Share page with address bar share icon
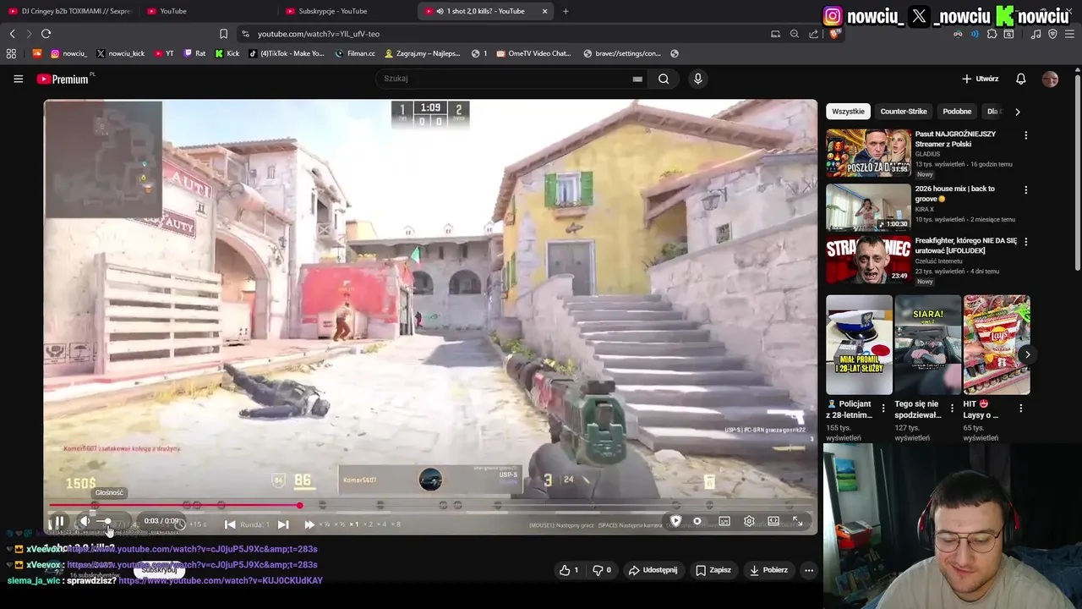This screenshot has height=609, width=1082. tap(813, 34)
